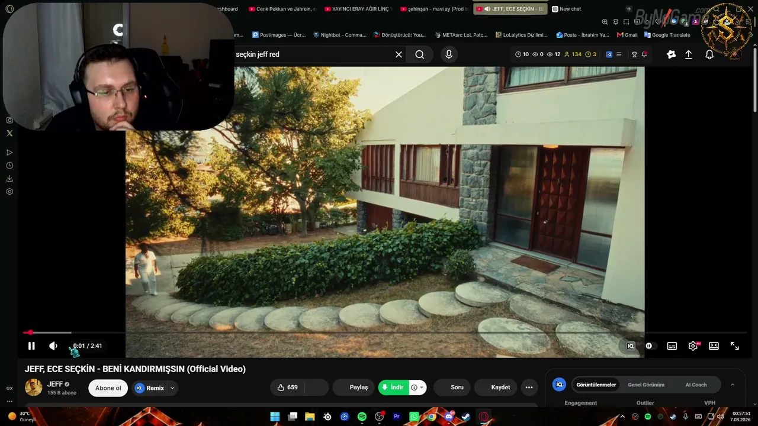Open the Windows Start menu
758x426 pixels.
275,417
